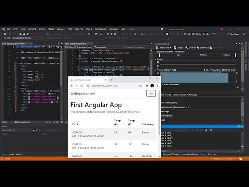Screen dimensions: 249x187
Task: Click the Private Bytes legend marker
Action: tap(229, 70)
